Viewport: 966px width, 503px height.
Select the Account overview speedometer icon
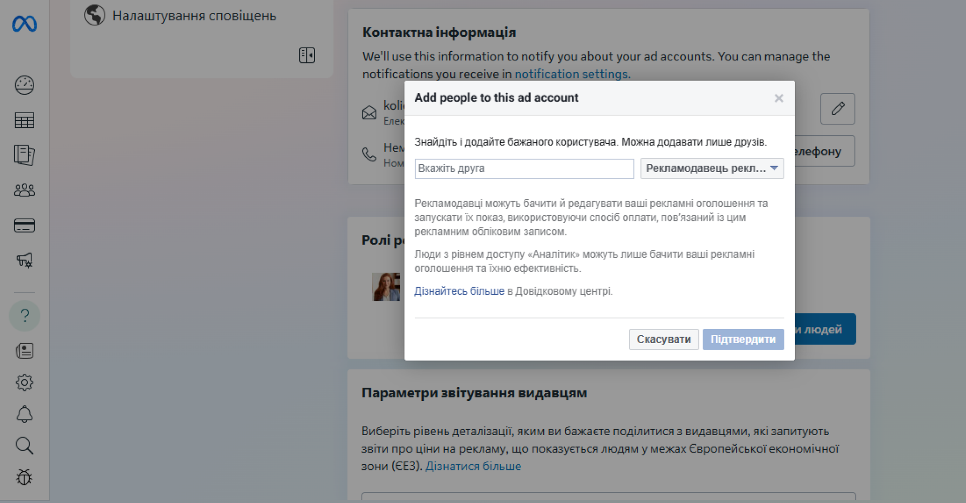pos(24,85)
